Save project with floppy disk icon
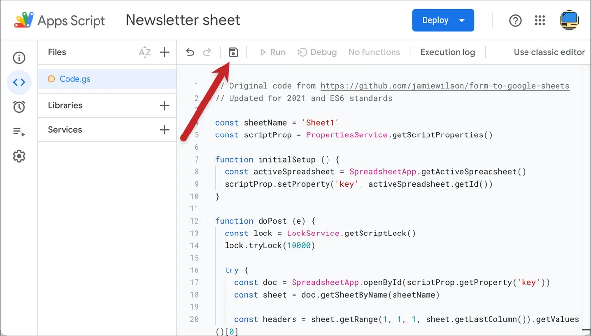 tap(233, 52)
